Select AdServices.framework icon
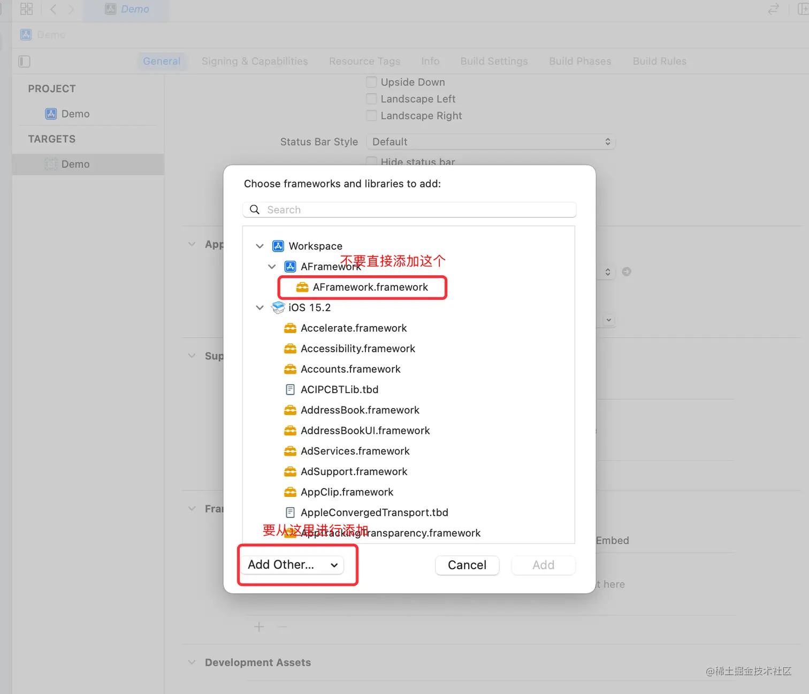Viewport: 809px width, 694px height. pyautogui.click(x=290, y=451)
